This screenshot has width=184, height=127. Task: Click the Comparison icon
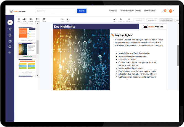(x=121, y=20)
